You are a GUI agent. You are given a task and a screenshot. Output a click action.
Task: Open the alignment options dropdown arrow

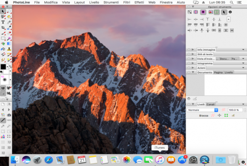tap(228, 19)
